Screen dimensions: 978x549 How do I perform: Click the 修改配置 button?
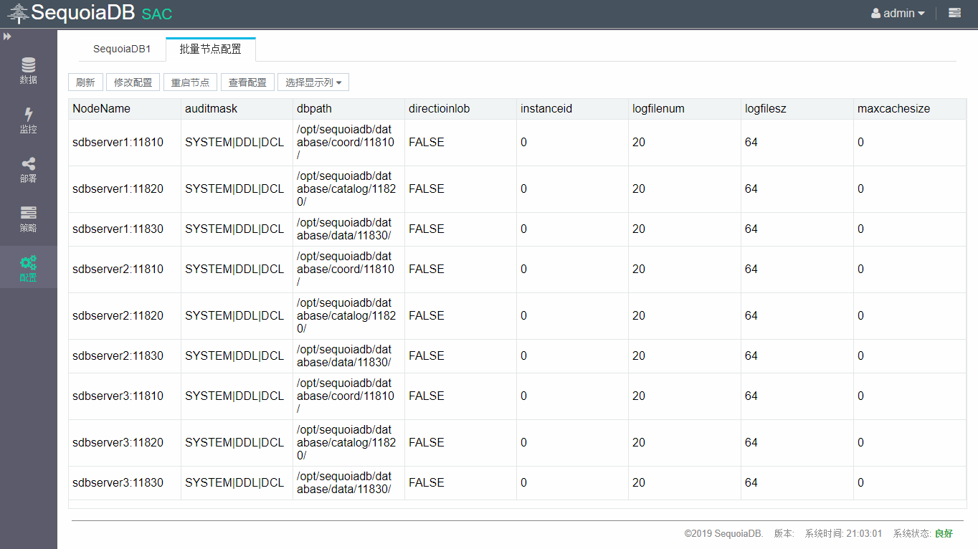(x=133, y=82)
